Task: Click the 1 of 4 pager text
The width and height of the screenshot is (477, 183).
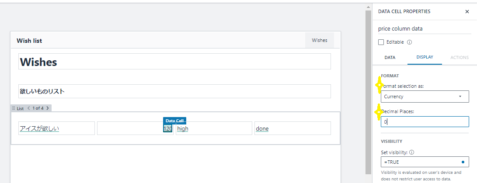Action: (x=38, y=108)
